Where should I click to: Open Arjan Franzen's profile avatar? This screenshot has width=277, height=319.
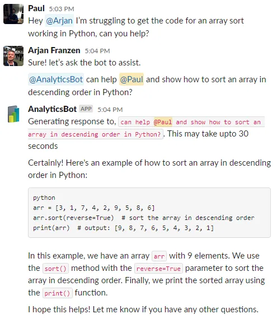13,56
